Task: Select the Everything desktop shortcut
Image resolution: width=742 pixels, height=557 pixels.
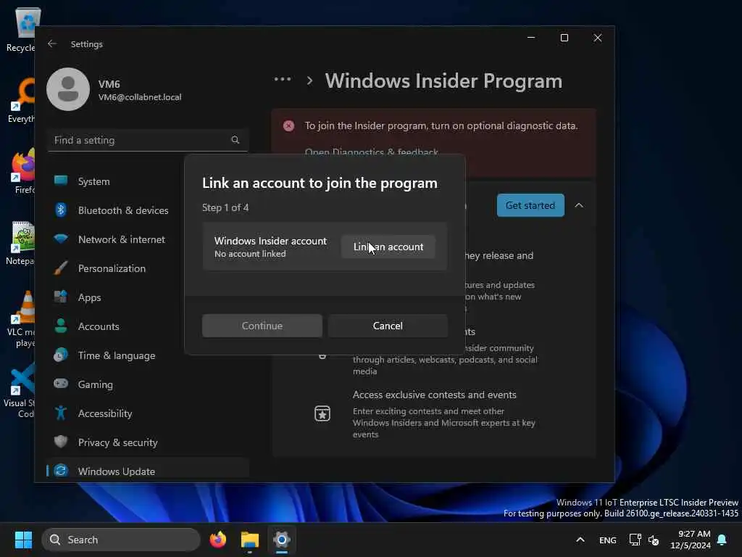Action: coord(21,100)
